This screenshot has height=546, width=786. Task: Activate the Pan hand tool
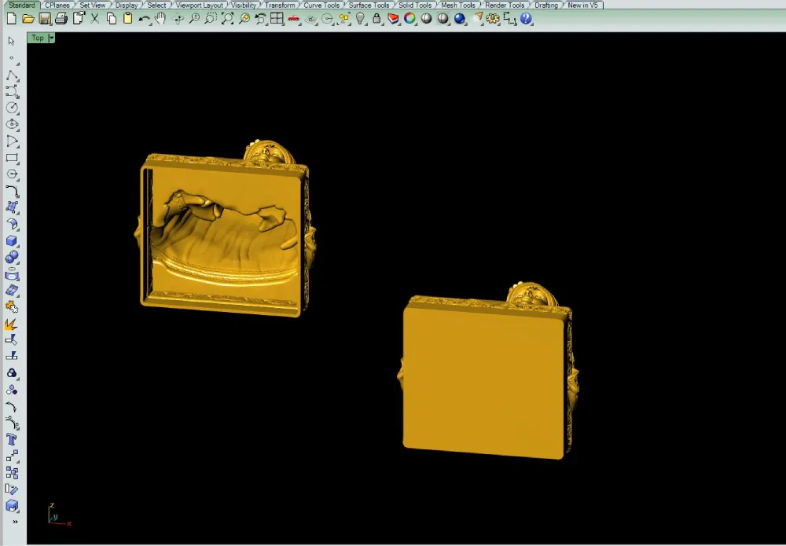161,19
